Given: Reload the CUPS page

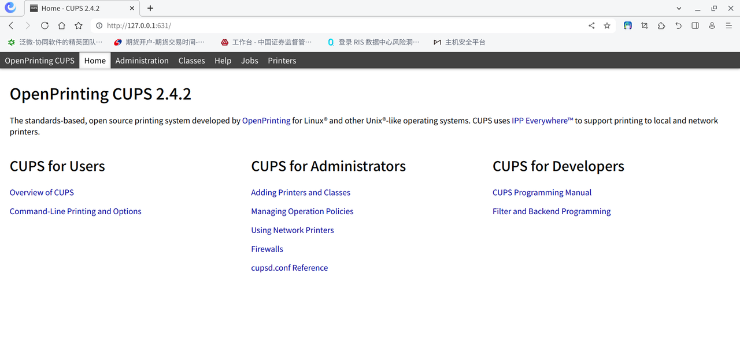Looking at the screenshot, I should click(45, 25).
